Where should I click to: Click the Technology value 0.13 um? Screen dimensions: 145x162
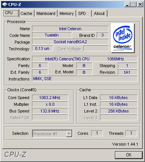pos(42,48)
